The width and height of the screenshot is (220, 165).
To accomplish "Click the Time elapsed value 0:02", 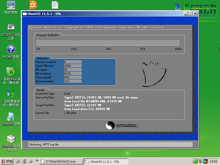I will [73, 77].
